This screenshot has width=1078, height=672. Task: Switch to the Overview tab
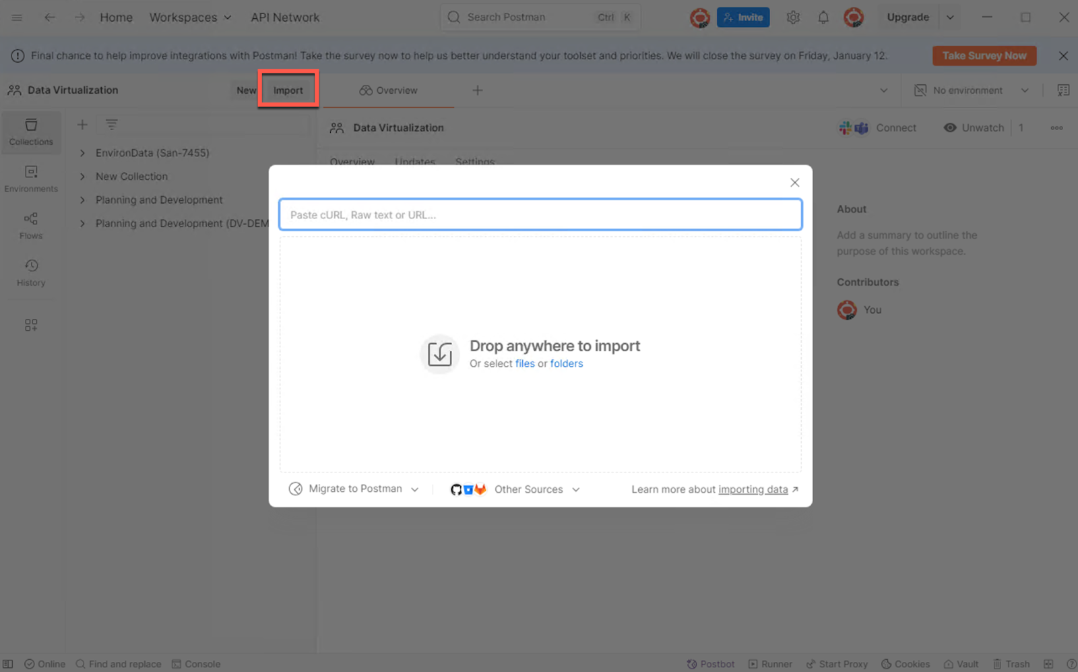click(388, 90)
